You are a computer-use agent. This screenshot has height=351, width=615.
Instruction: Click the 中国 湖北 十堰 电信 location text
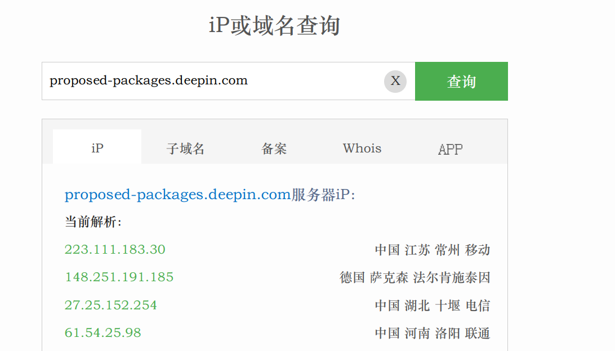coord(432,305)
